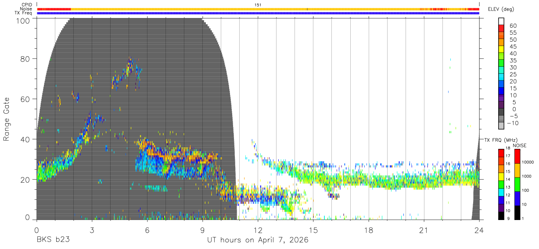Click the '−10' label on ELEV colorbar
539x249 pixels.
(x=513, y=123)
